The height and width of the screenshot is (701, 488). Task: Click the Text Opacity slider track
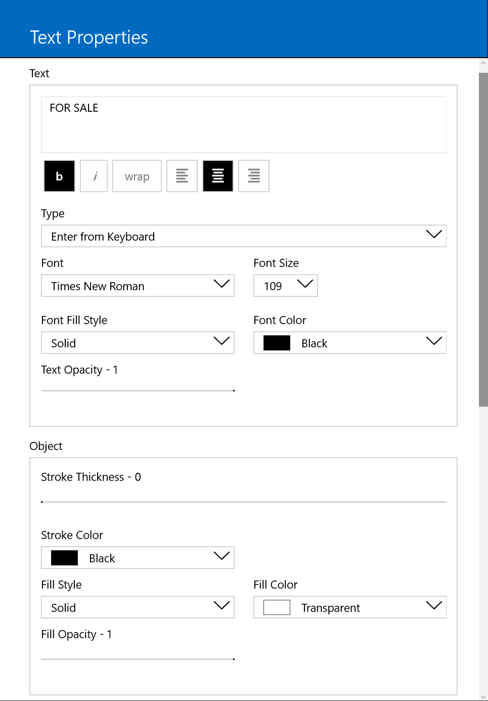[138, 390]
